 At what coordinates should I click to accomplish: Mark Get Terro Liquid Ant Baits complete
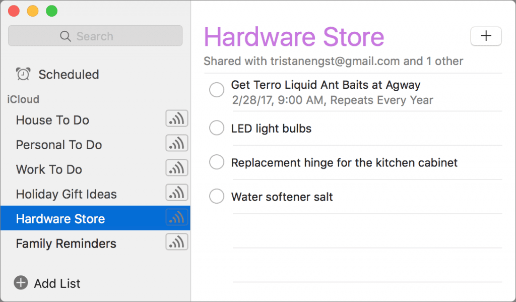pos(217,90)
